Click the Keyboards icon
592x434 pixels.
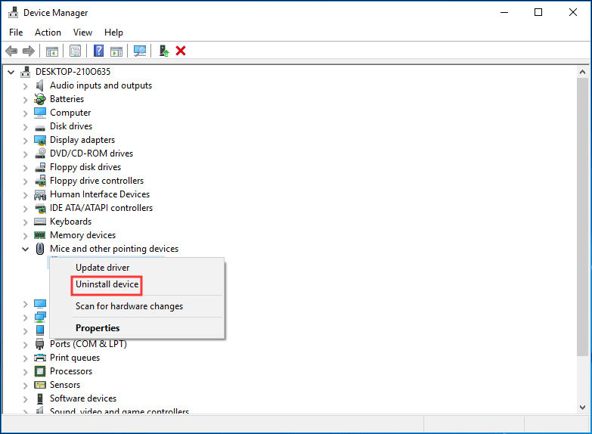(x=40, y=222)
